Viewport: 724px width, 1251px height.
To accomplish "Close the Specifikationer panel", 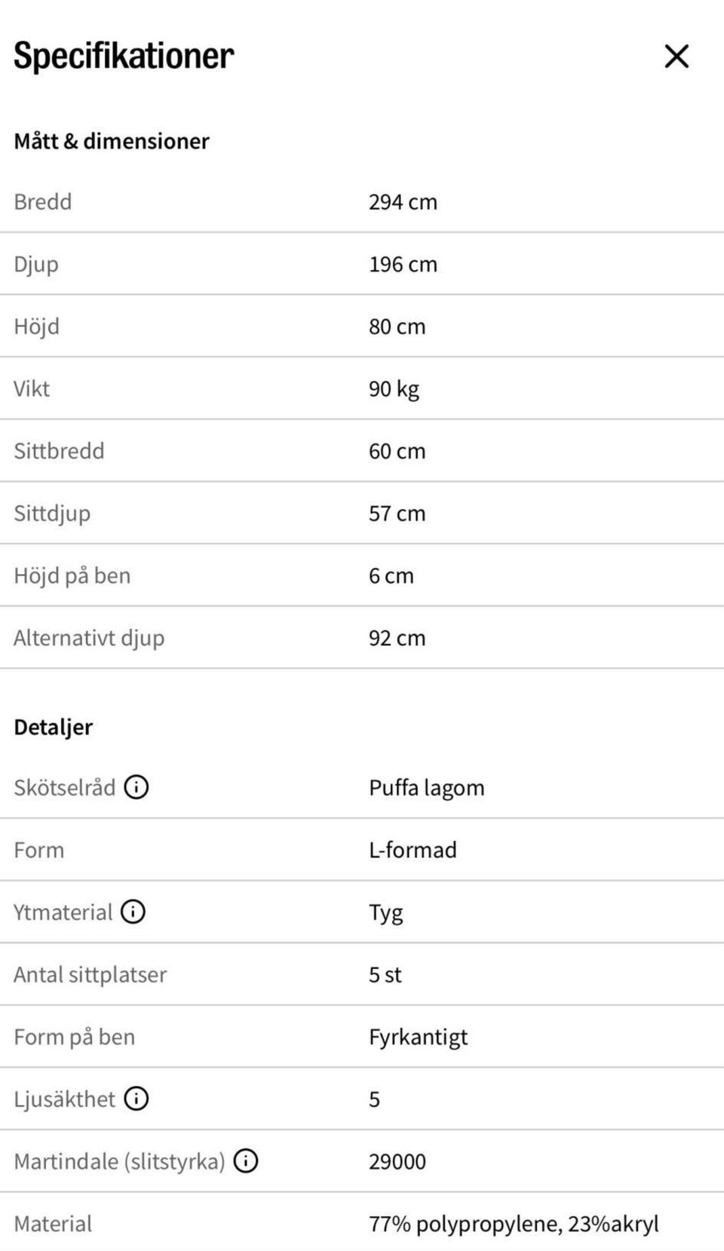I will click(x=676, y=56).
